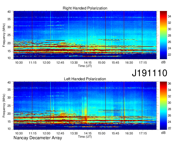174x141 pixels.
Task: Click the "13:30" tick on right-handed plot
Action: 74,63
